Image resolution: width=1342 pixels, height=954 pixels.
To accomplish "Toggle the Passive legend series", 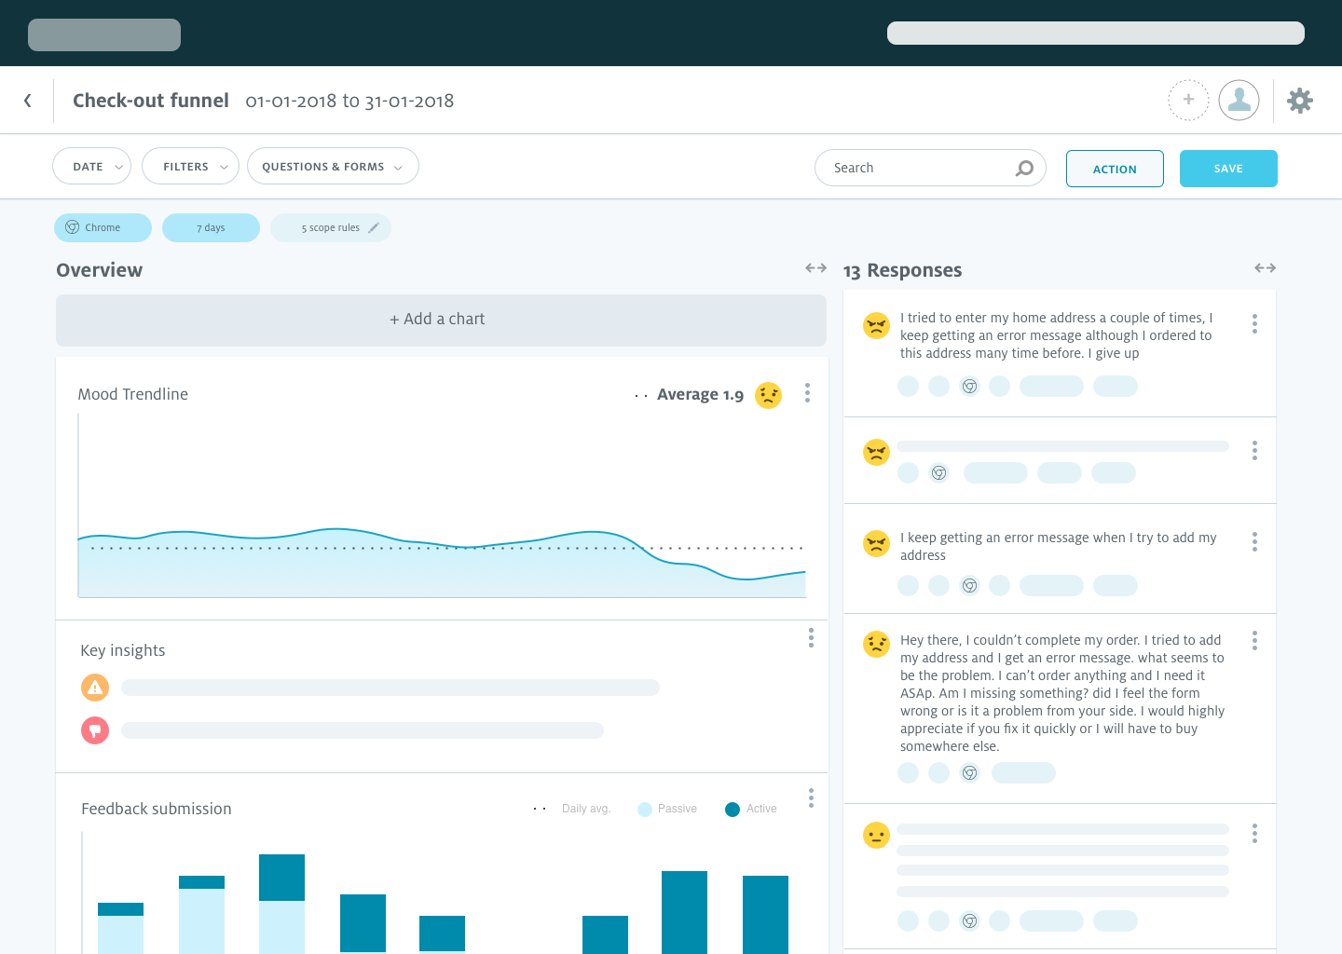I will 667,809.
